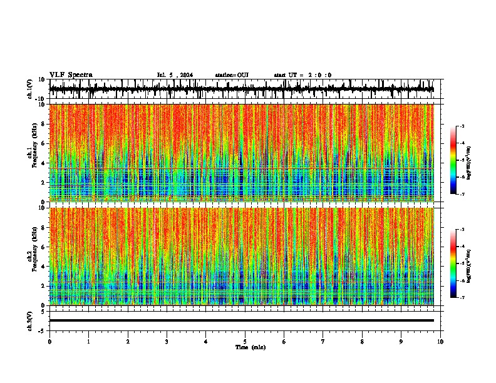Click the ch.1 colorbar log(PSD) label

tap(469, 163)
